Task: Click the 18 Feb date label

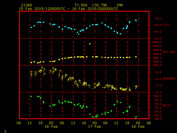Action: (138, 127)
